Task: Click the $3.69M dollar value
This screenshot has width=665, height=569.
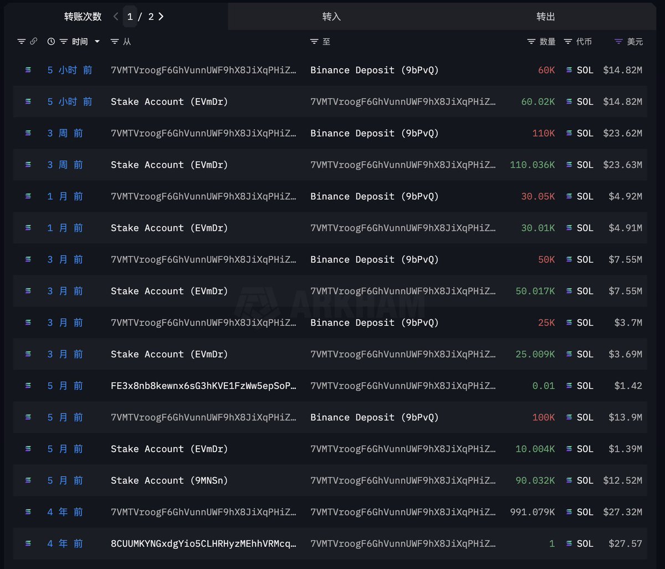Action: pos(625,354)
